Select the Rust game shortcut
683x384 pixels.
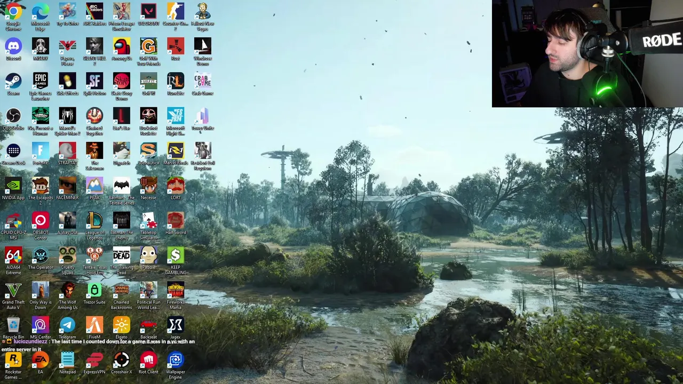[176, 46]
